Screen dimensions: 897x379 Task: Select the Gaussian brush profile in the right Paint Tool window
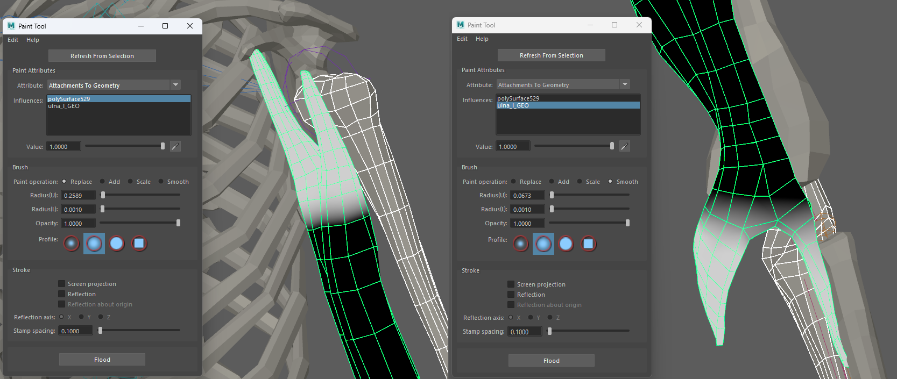click(x=521, y=244)
